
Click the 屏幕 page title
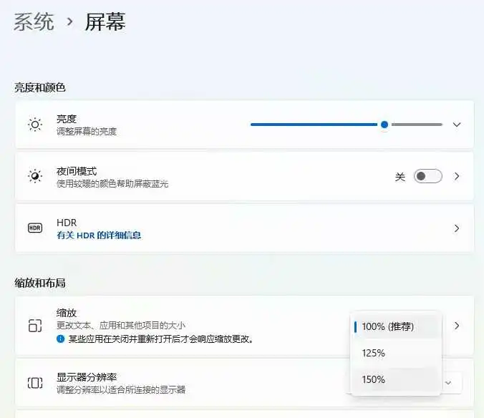(x=105, y=21)
